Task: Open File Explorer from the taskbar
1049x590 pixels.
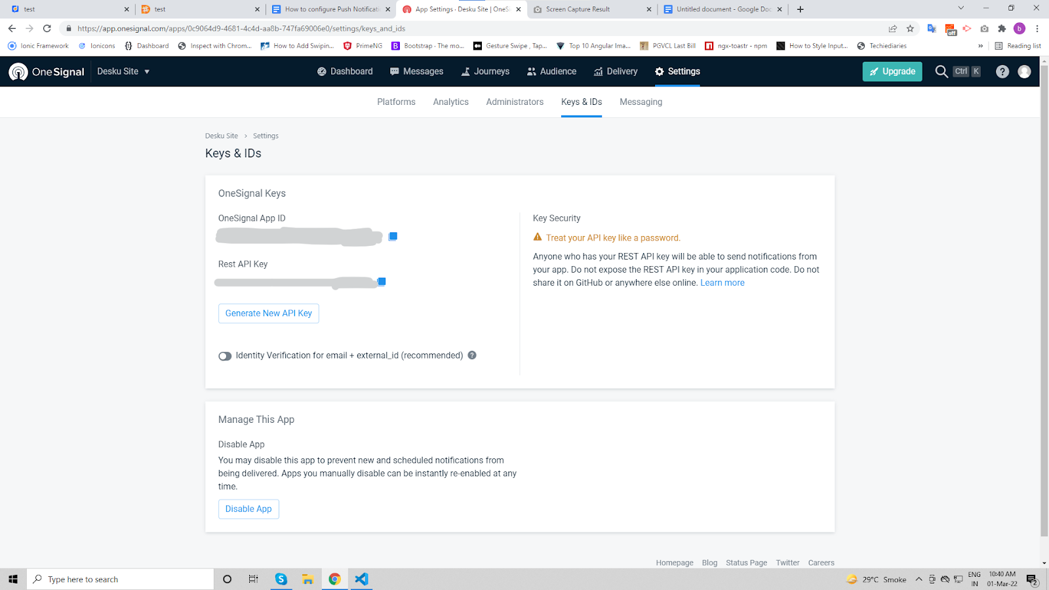Action: (307, 579)
